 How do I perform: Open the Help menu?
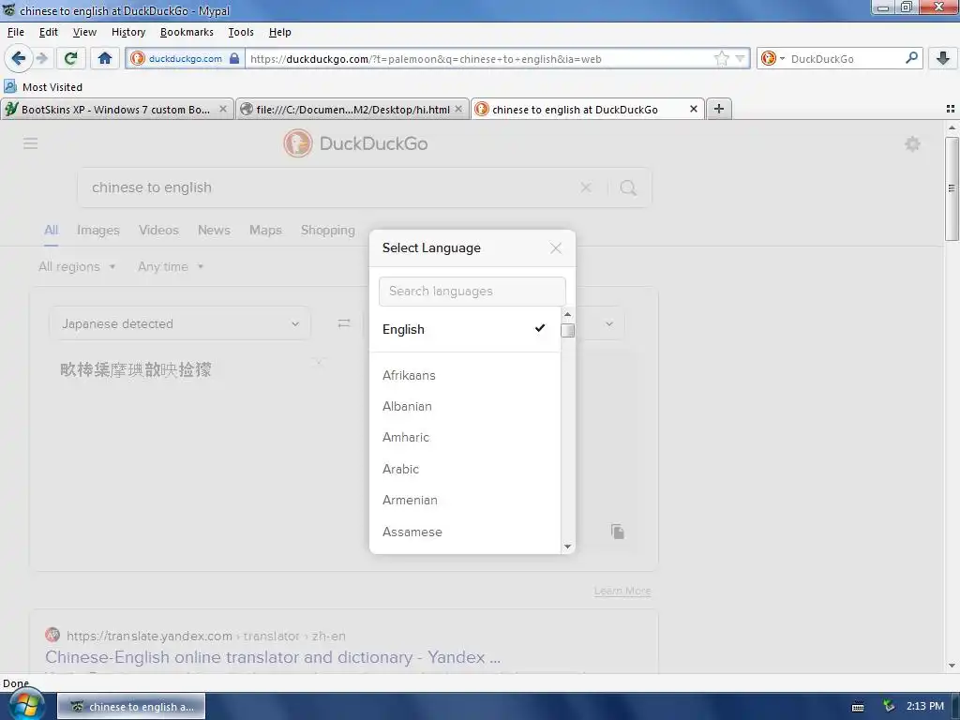point(279,32)
